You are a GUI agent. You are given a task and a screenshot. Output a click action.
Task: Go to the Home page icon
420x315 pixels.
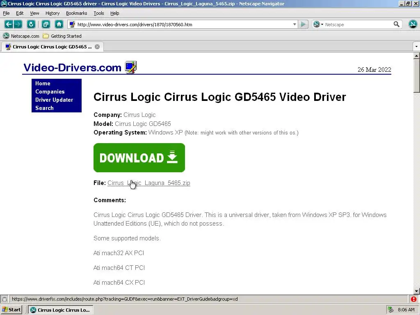click(x=59, y=24)
